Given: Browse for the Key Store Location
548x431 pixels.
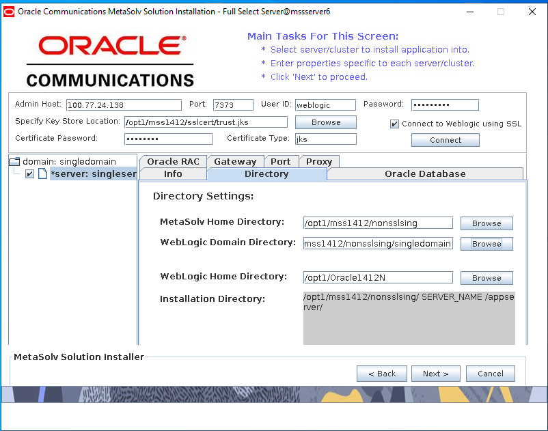Looking at the screenshot, I should 326,122.
